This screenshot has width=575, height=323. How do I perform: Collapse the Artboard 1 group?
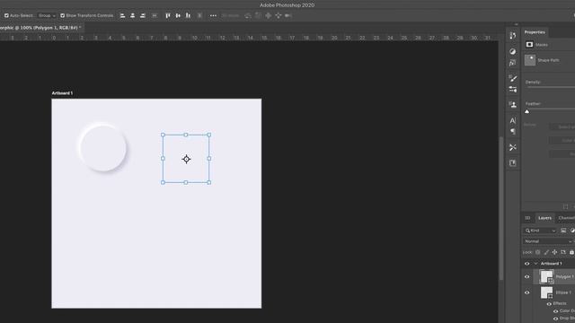click(535, 264)
